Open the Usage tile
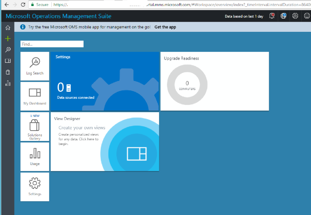The width and height of the screenshot is (311, 215). coord(35,157)
